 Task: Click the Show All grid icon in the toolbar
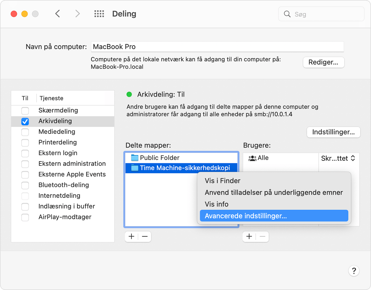(99, 14)
